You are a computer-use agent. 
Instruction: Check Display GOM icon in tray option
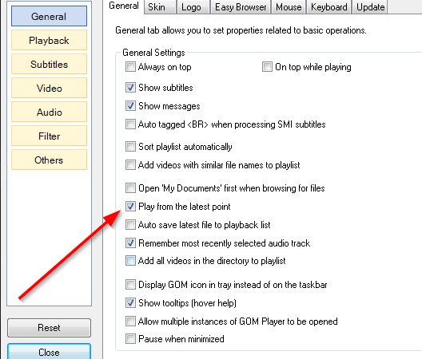coord(130,285)
